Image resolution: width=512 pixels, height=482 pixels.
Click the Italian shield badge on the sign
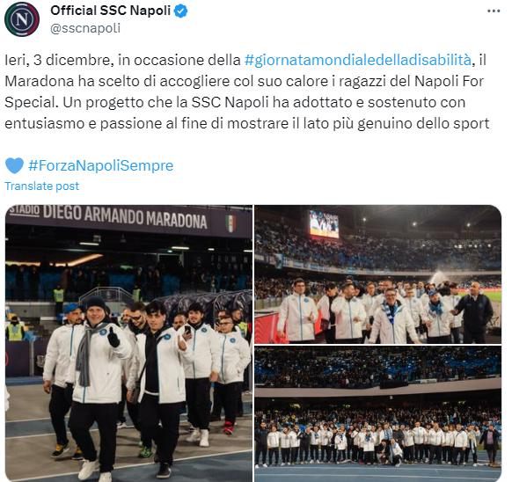[230, 223]
